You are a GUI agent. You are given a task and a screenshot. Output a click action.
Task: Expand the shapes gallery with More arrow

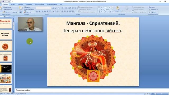coord(112,12)
